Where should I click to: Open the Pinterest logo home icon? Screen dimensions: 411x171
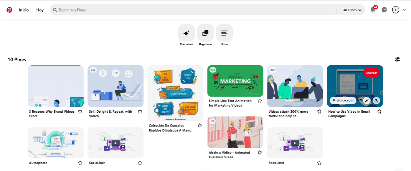pyautogui.click(x=10, y=10)
